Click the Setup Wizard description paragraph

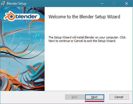[87, 39]
